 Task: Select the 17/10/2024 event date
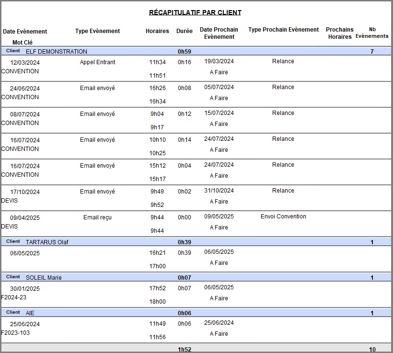(x=25, y=192)
